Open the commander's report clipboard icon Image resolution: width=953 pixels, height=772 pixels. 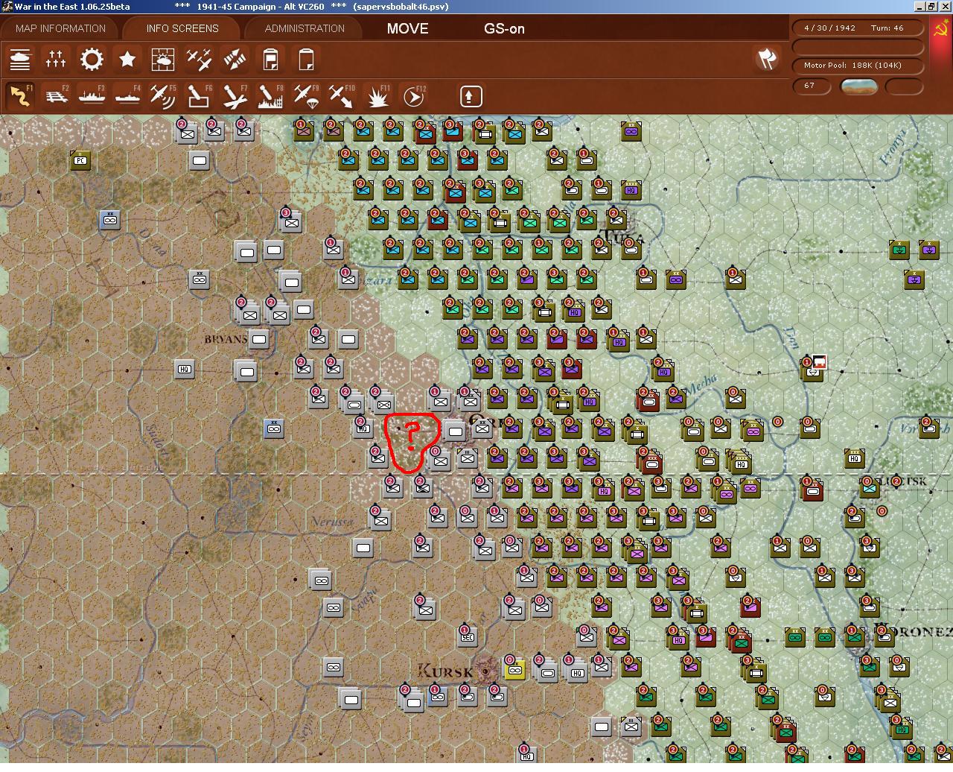click(x=270, y=59)
